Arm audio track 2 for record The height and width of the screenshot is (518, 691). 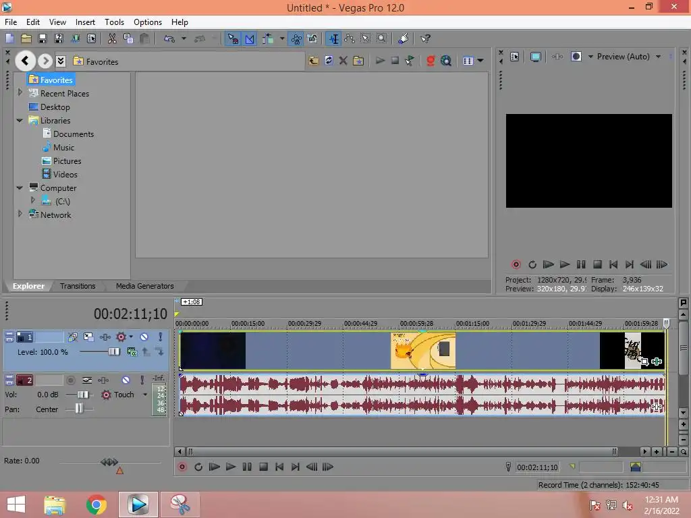pos(70,380)
